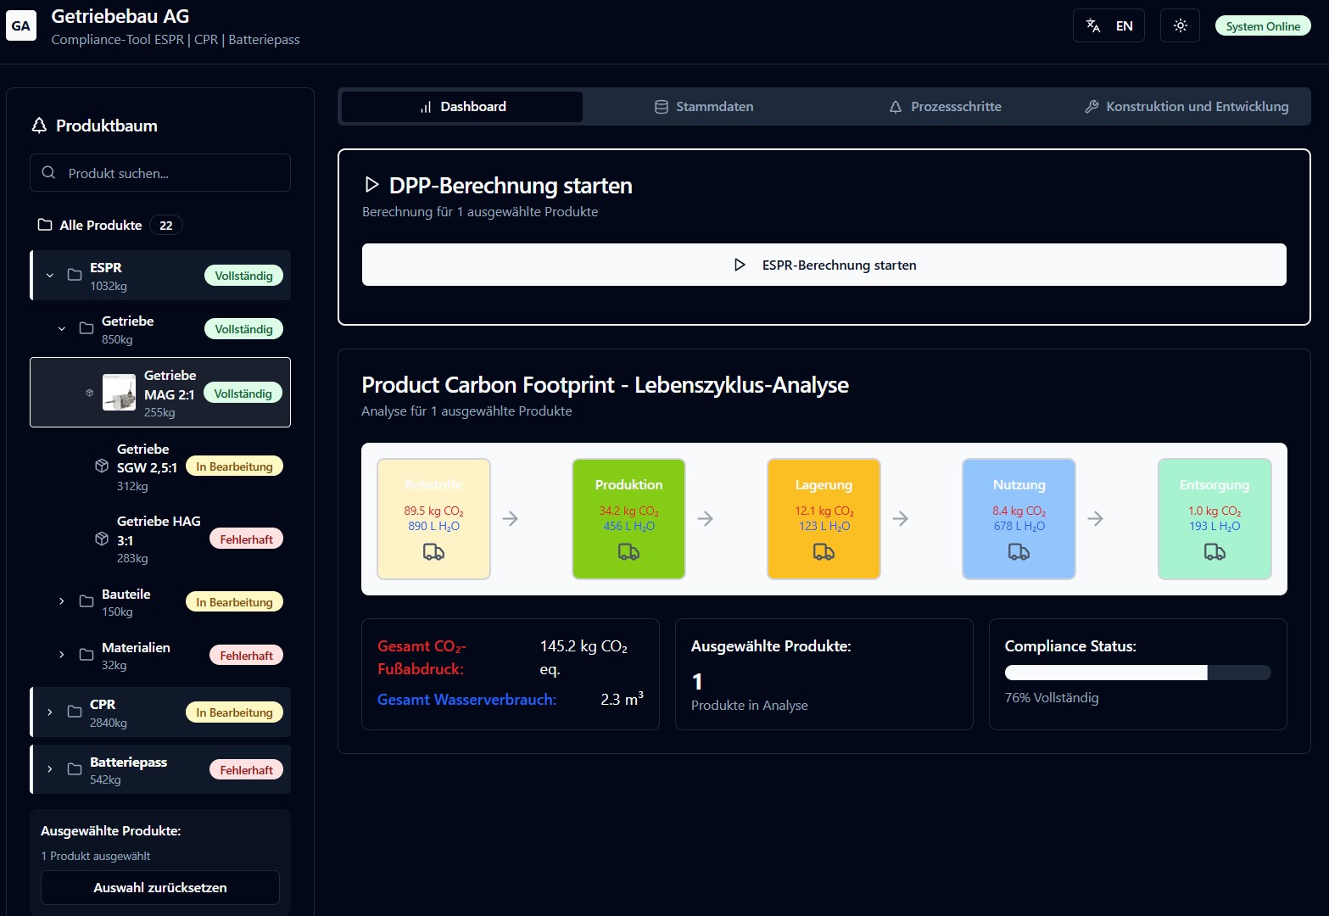Click the truck icon in Nutzung card
The width and height of the screenshot is (1329, 916).
(1019, 552)
